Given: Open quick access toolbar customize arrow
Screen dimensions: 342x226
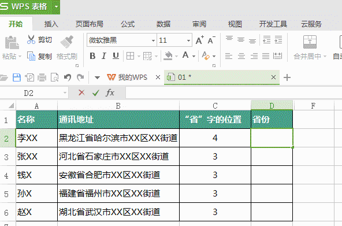Looking at the screenshot, I should tap(97, 77).
